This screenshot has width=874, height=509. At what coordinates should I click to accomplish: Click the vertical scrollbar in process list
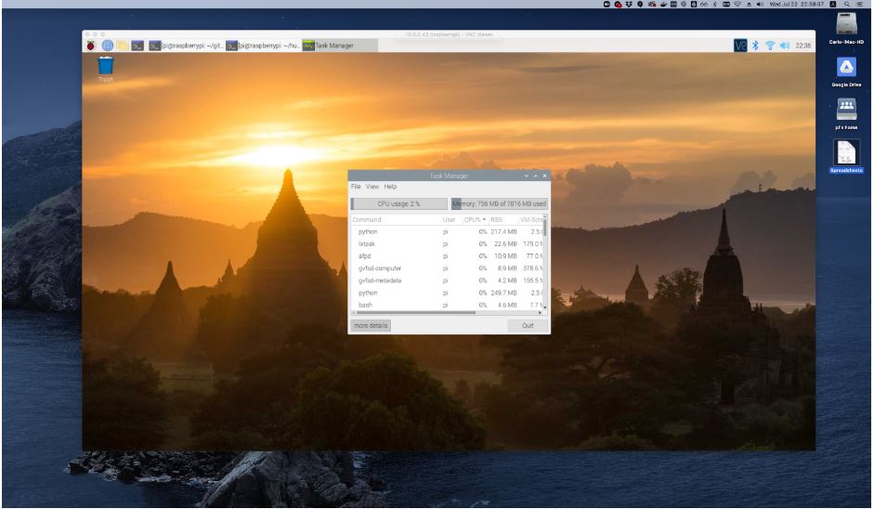pos(545,227)
